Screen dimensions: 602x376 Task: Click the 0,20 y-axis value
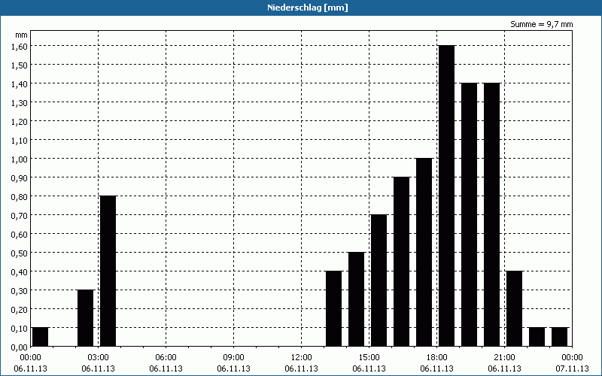[20, 309]
